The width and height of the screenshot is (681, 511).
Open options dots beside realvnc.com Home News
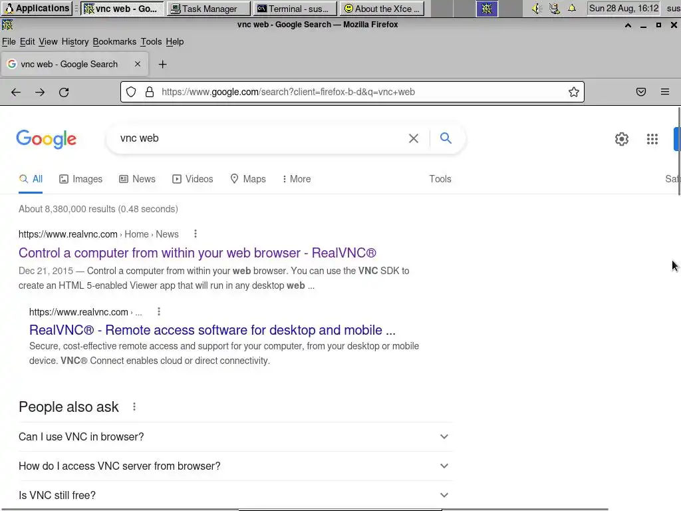pyautogui.click(x=196, y=234)
